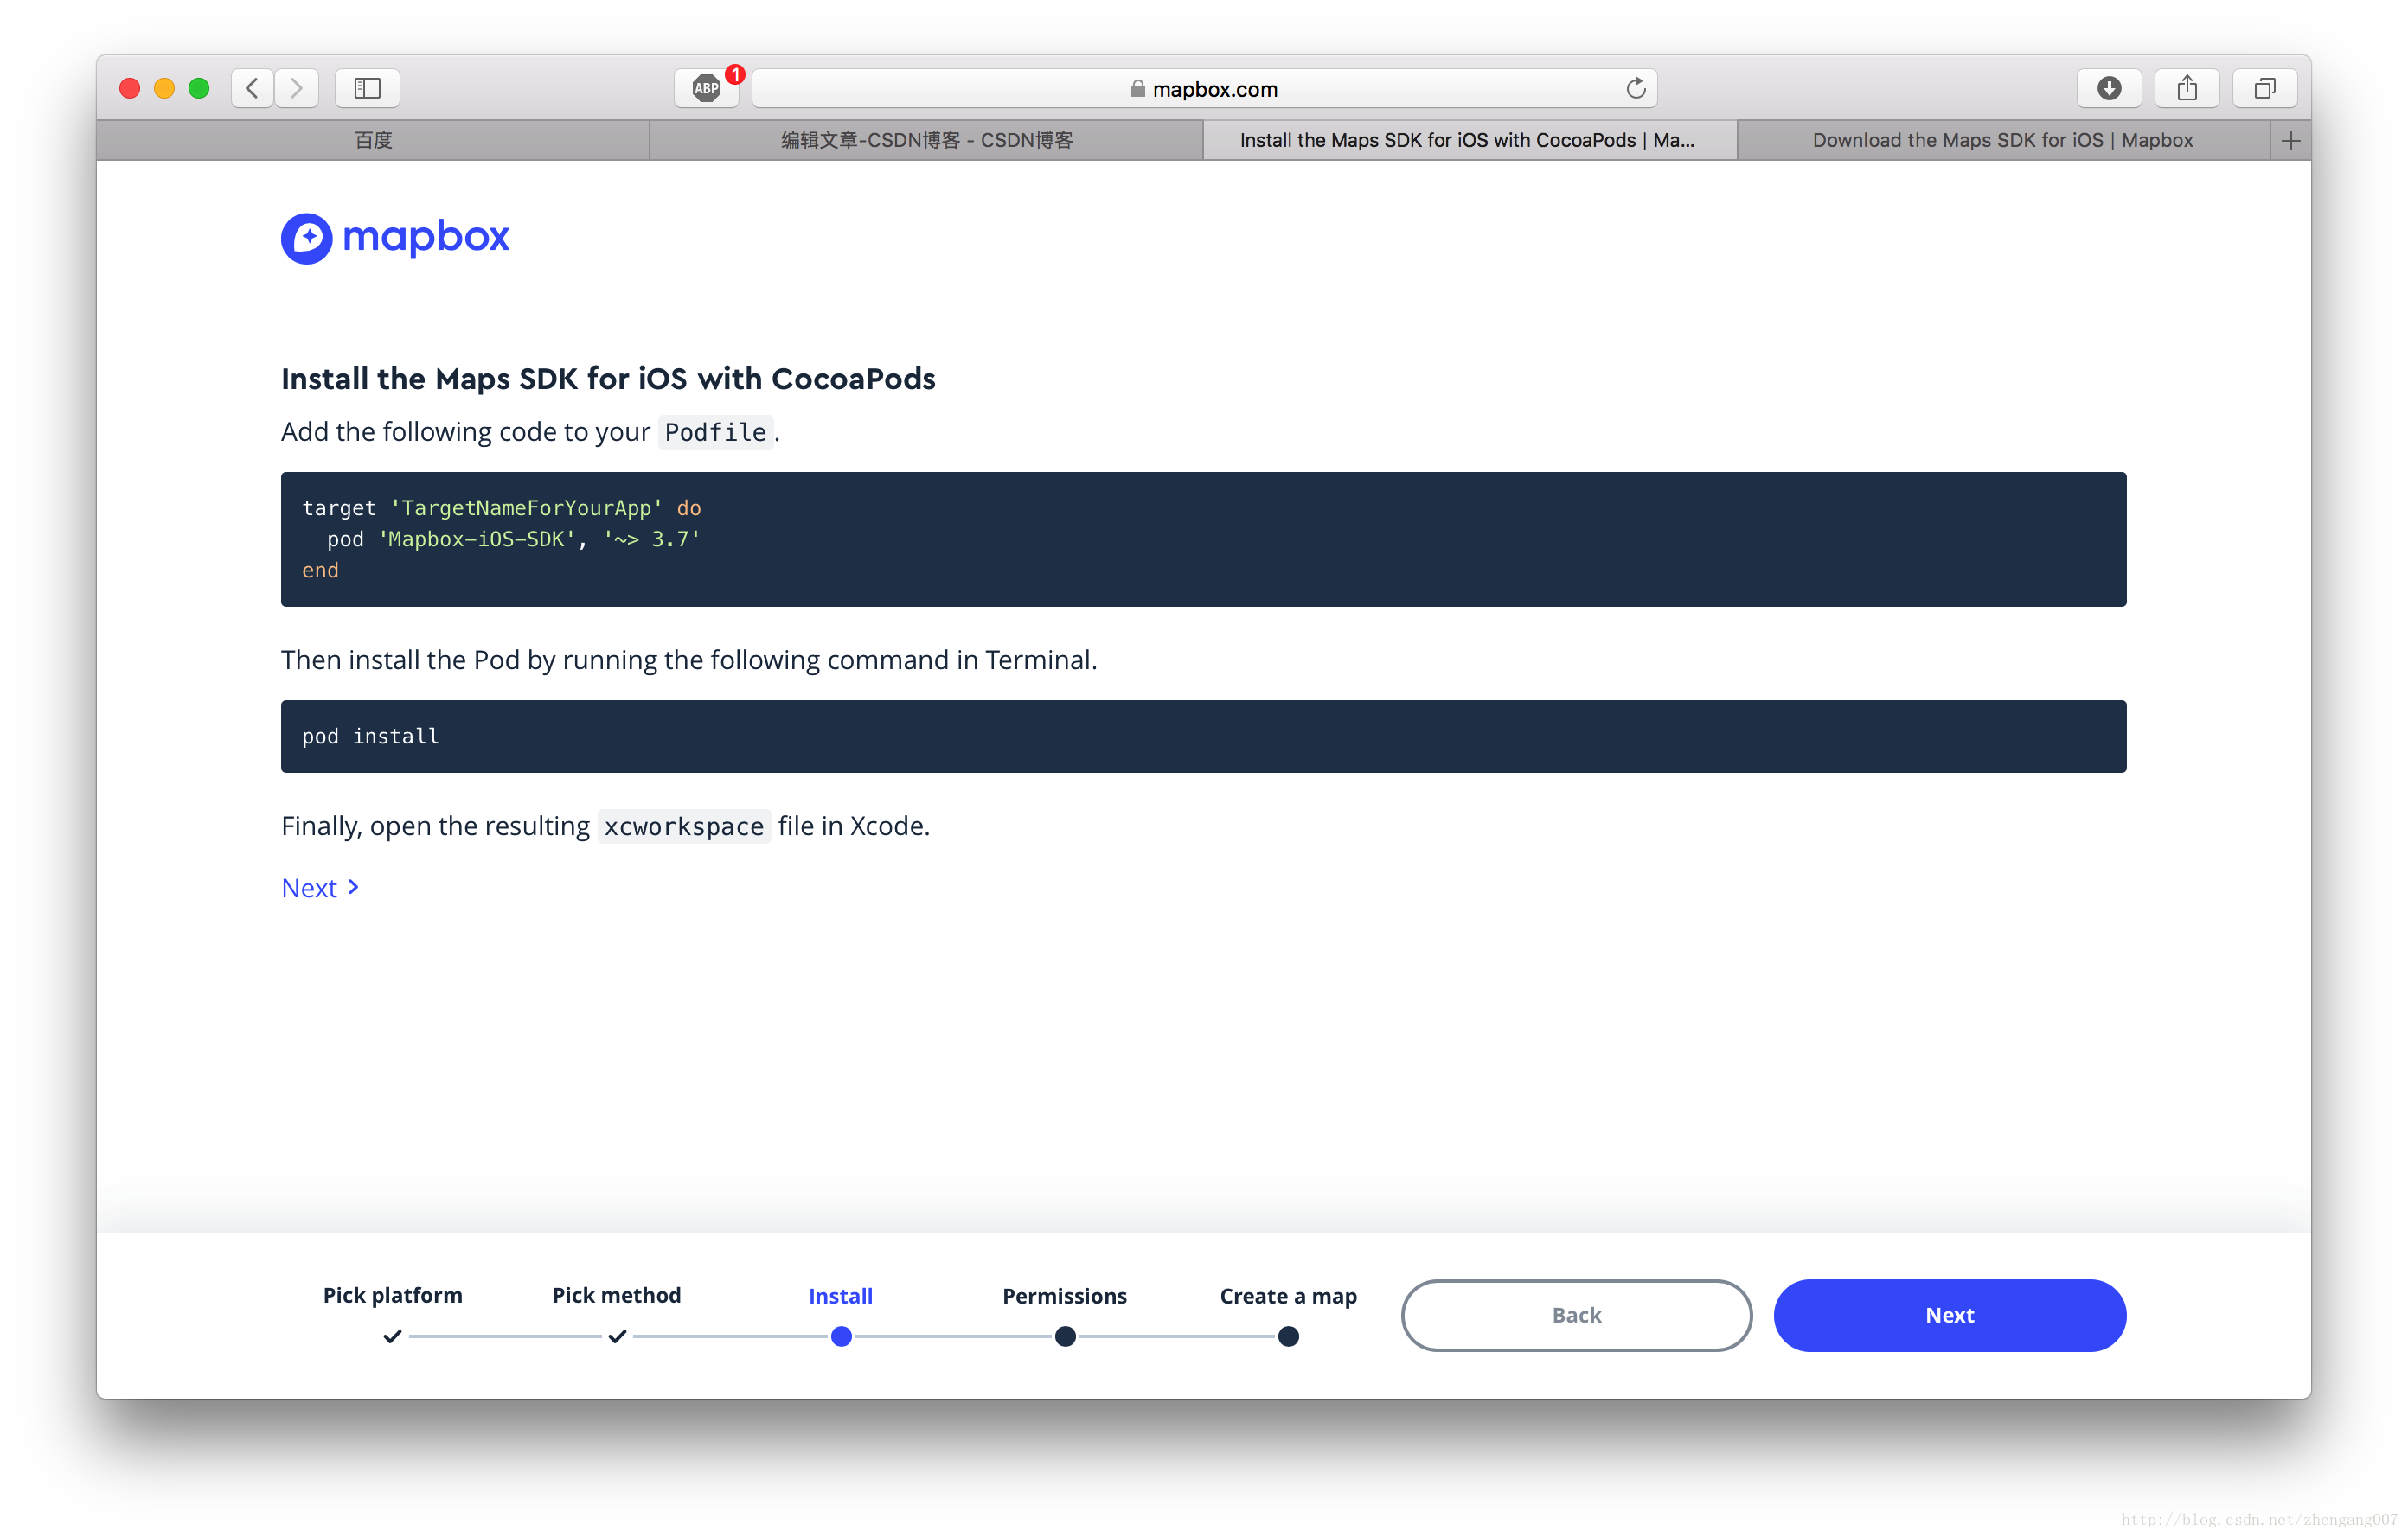
Task: Jump to the Create a map step dot
Action: pos(1288,1336)
